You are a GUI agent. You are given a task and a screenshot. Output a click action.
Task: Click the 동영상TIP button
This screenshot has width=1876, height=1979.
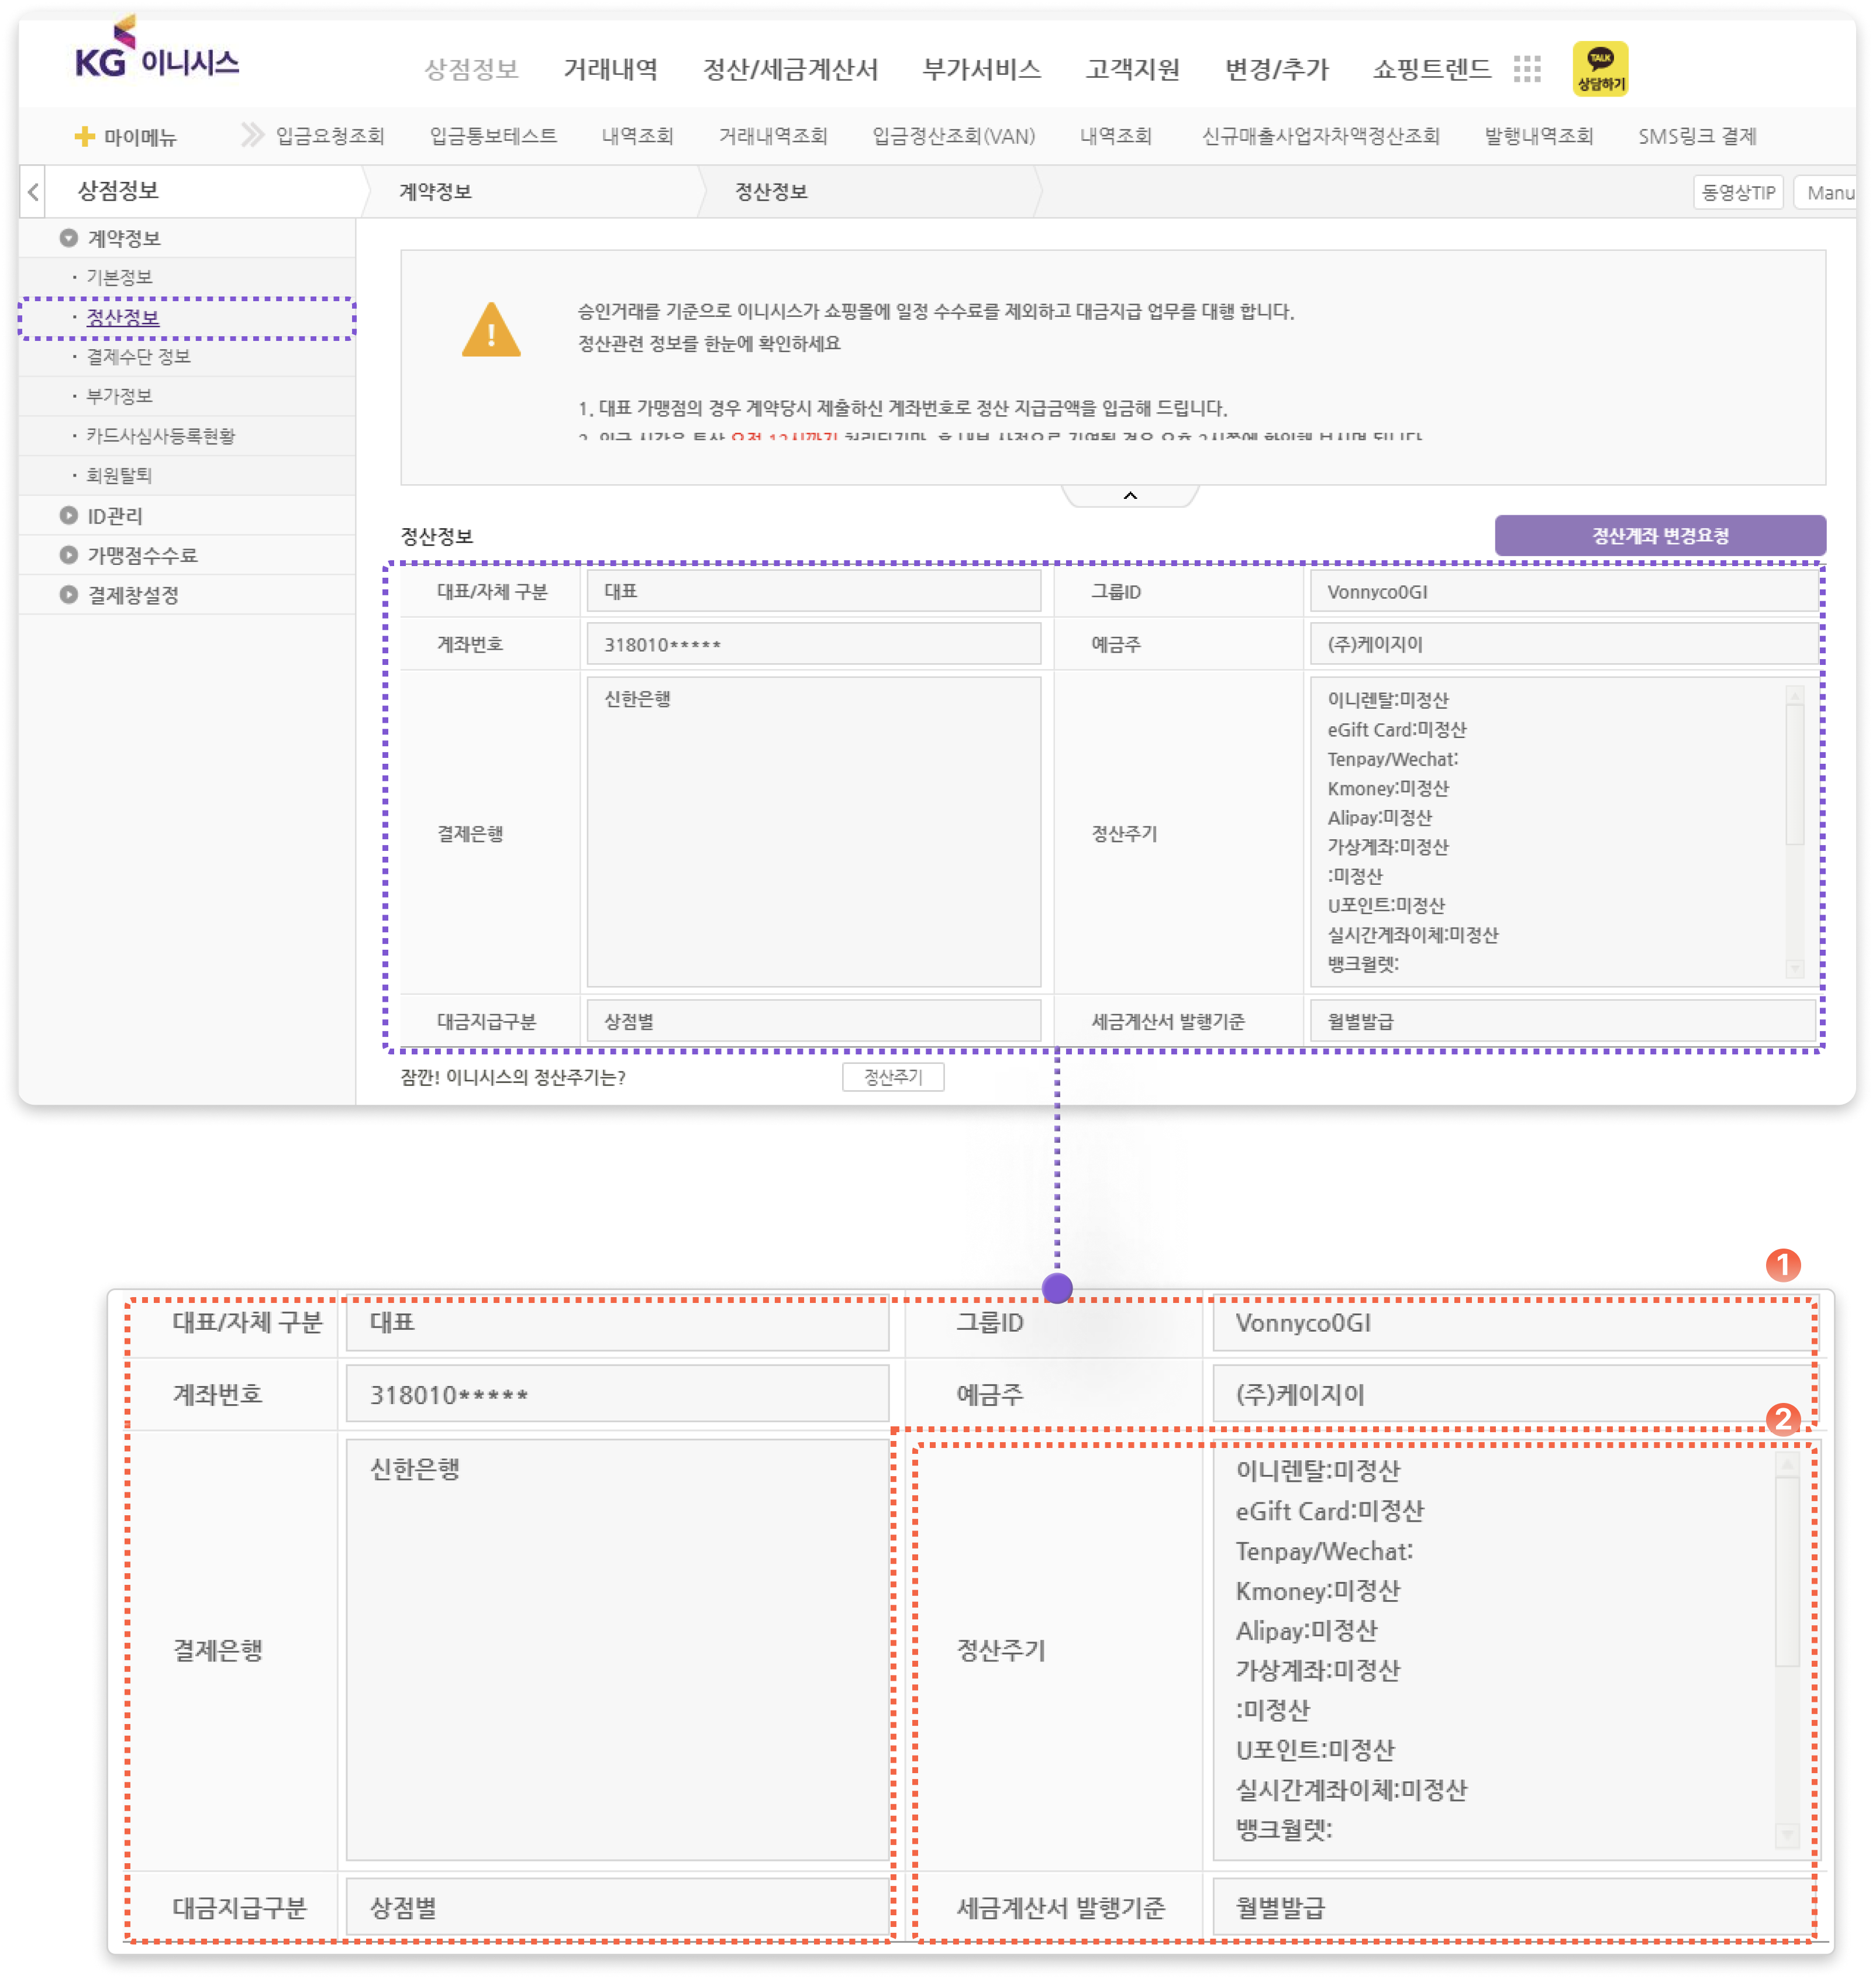point(1738,192)
